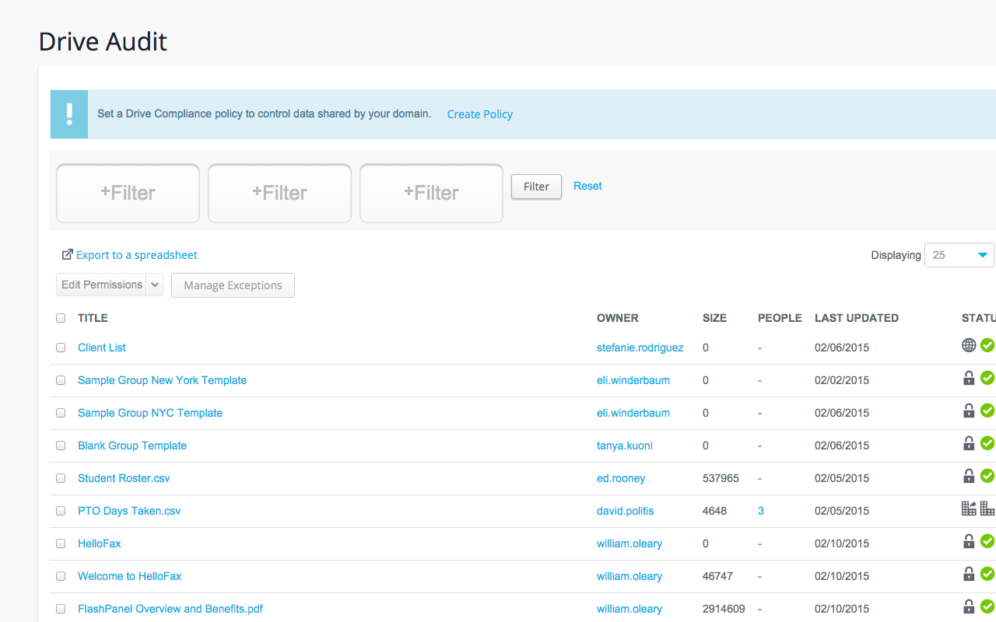Image resolution: width=996 pixels, height=622 pixels.
Task: Click first building icon for PTO Days Taken.csv
Action: (x=969, y=508)
